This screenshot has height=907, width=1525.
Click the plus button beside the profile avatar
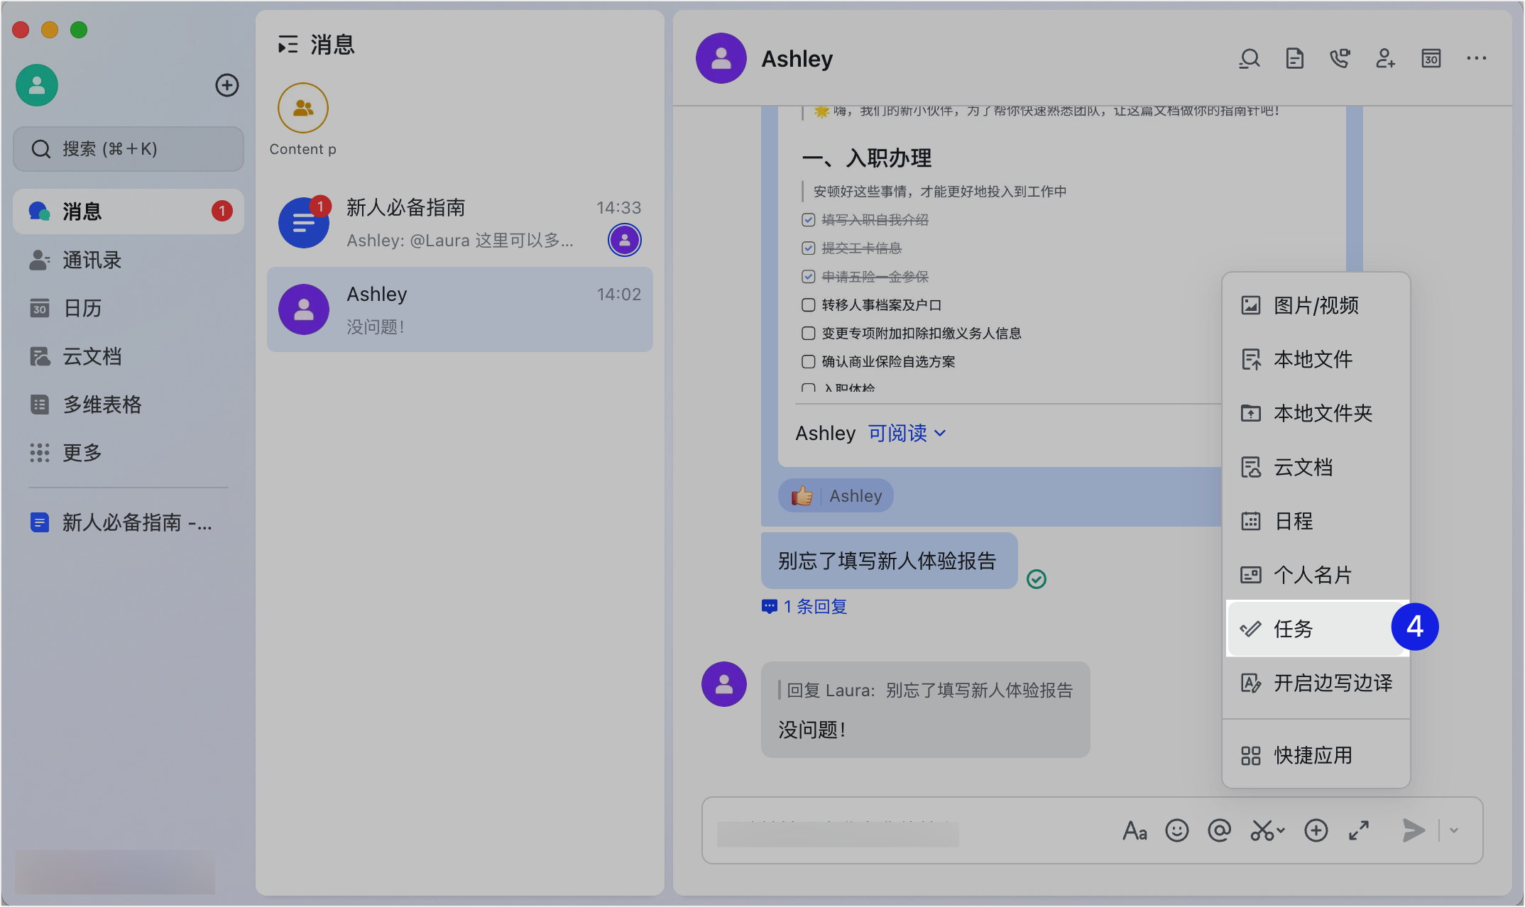[x=227, y=85]
